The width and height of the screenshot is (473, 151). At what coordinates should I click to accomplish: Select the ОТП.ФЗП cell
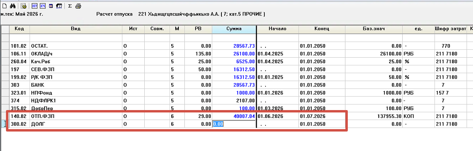click(76, 116)
